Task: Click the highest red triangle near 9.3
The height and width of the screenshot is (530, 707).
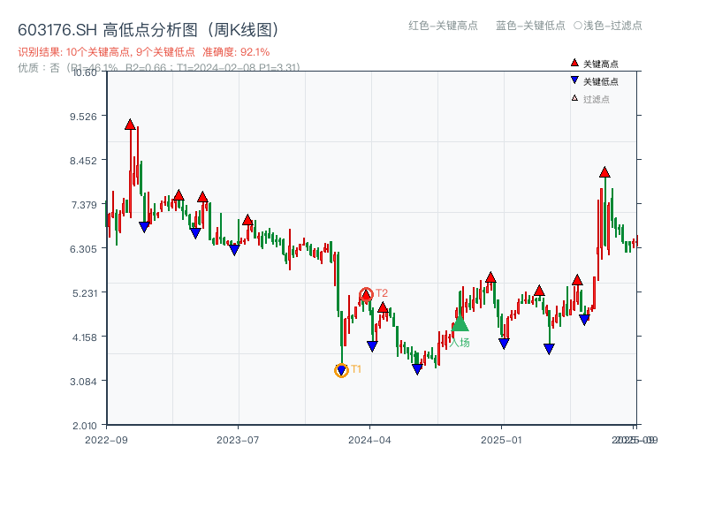Action: [130, 125]
